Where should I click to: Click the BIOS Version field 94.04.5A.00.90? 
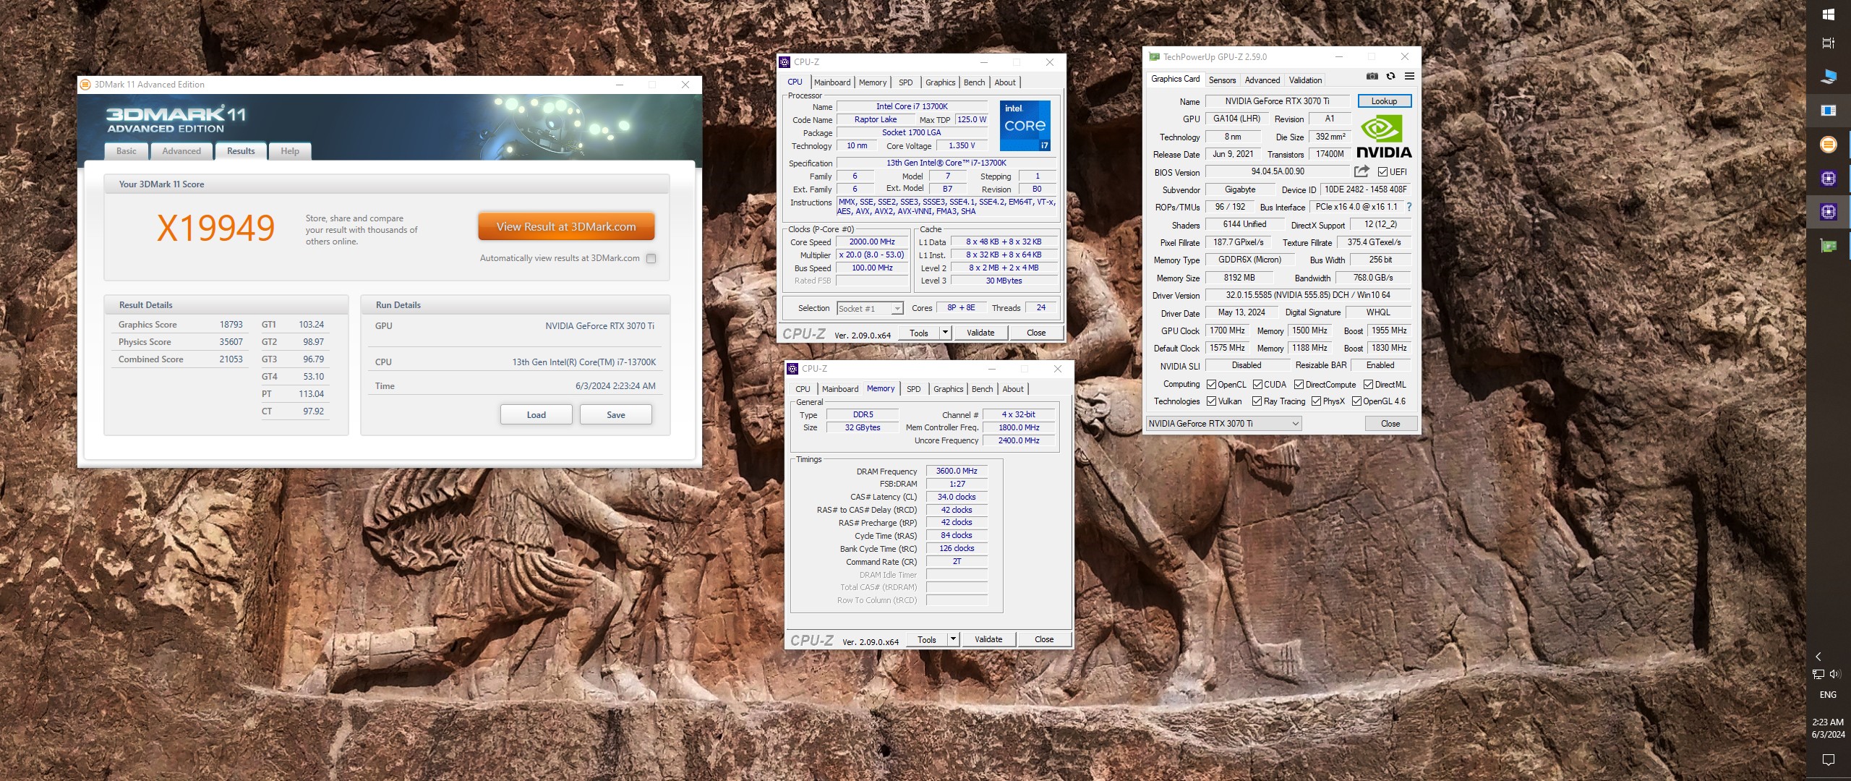pos(1278,172)
